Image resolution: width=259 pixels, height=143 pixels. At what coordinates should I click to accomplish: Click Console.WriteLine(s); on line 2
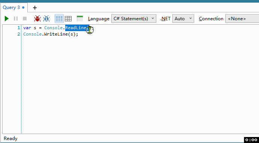click(51, 34)
